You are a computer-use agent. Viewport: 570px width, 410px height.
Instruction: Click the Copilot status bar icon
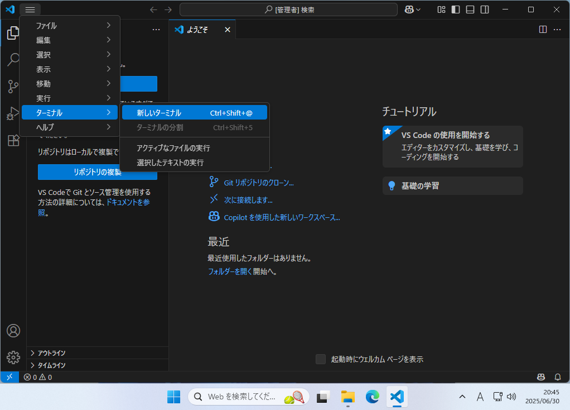(541, 377)
